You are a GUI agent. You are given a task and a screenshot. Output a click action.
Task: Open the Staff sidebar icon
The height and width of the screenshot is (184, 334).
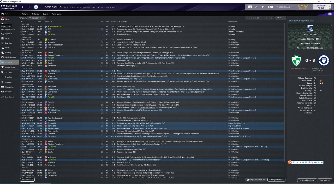pyautogui.click(x=3, y=48)
